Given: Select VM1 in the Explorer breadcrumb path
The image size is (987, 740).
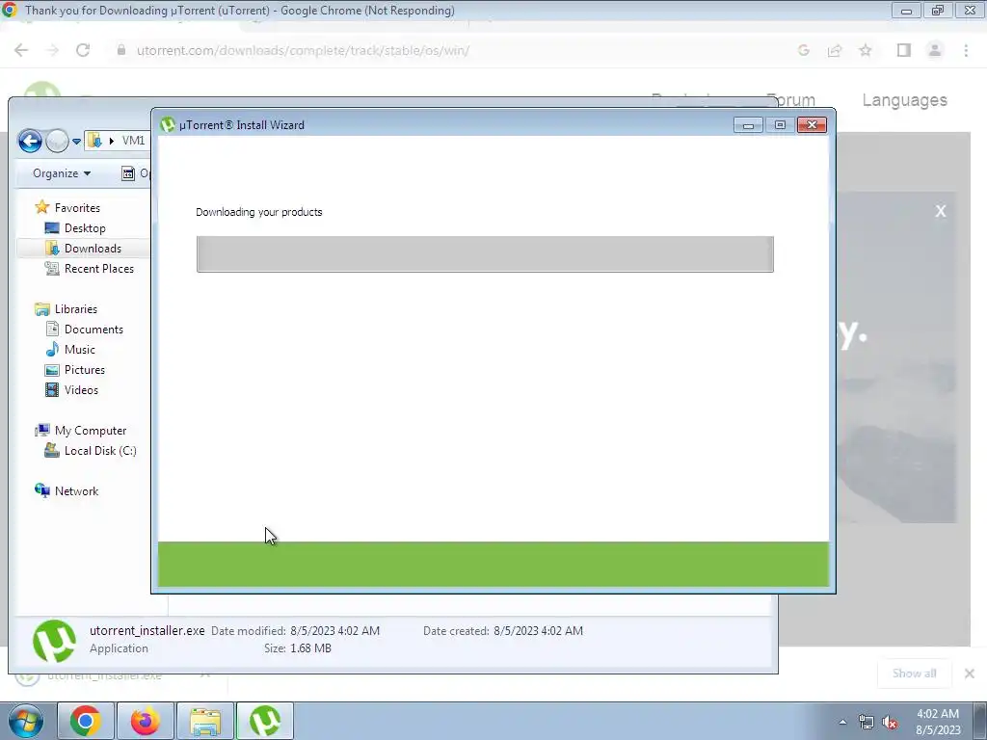Looking at the screenshot, I should click(x=133, y=141).
